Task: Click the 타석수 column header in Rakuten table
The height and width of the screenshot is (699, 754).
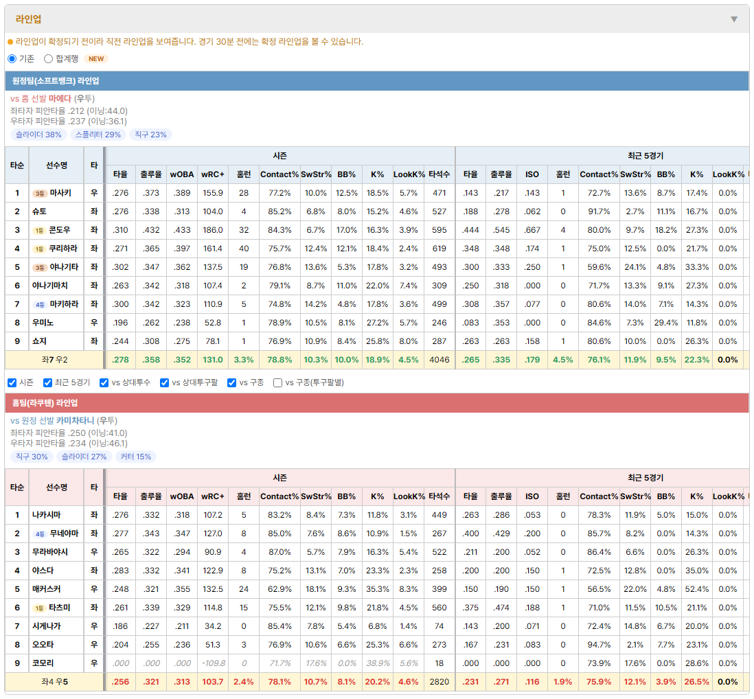Action: 439,496
